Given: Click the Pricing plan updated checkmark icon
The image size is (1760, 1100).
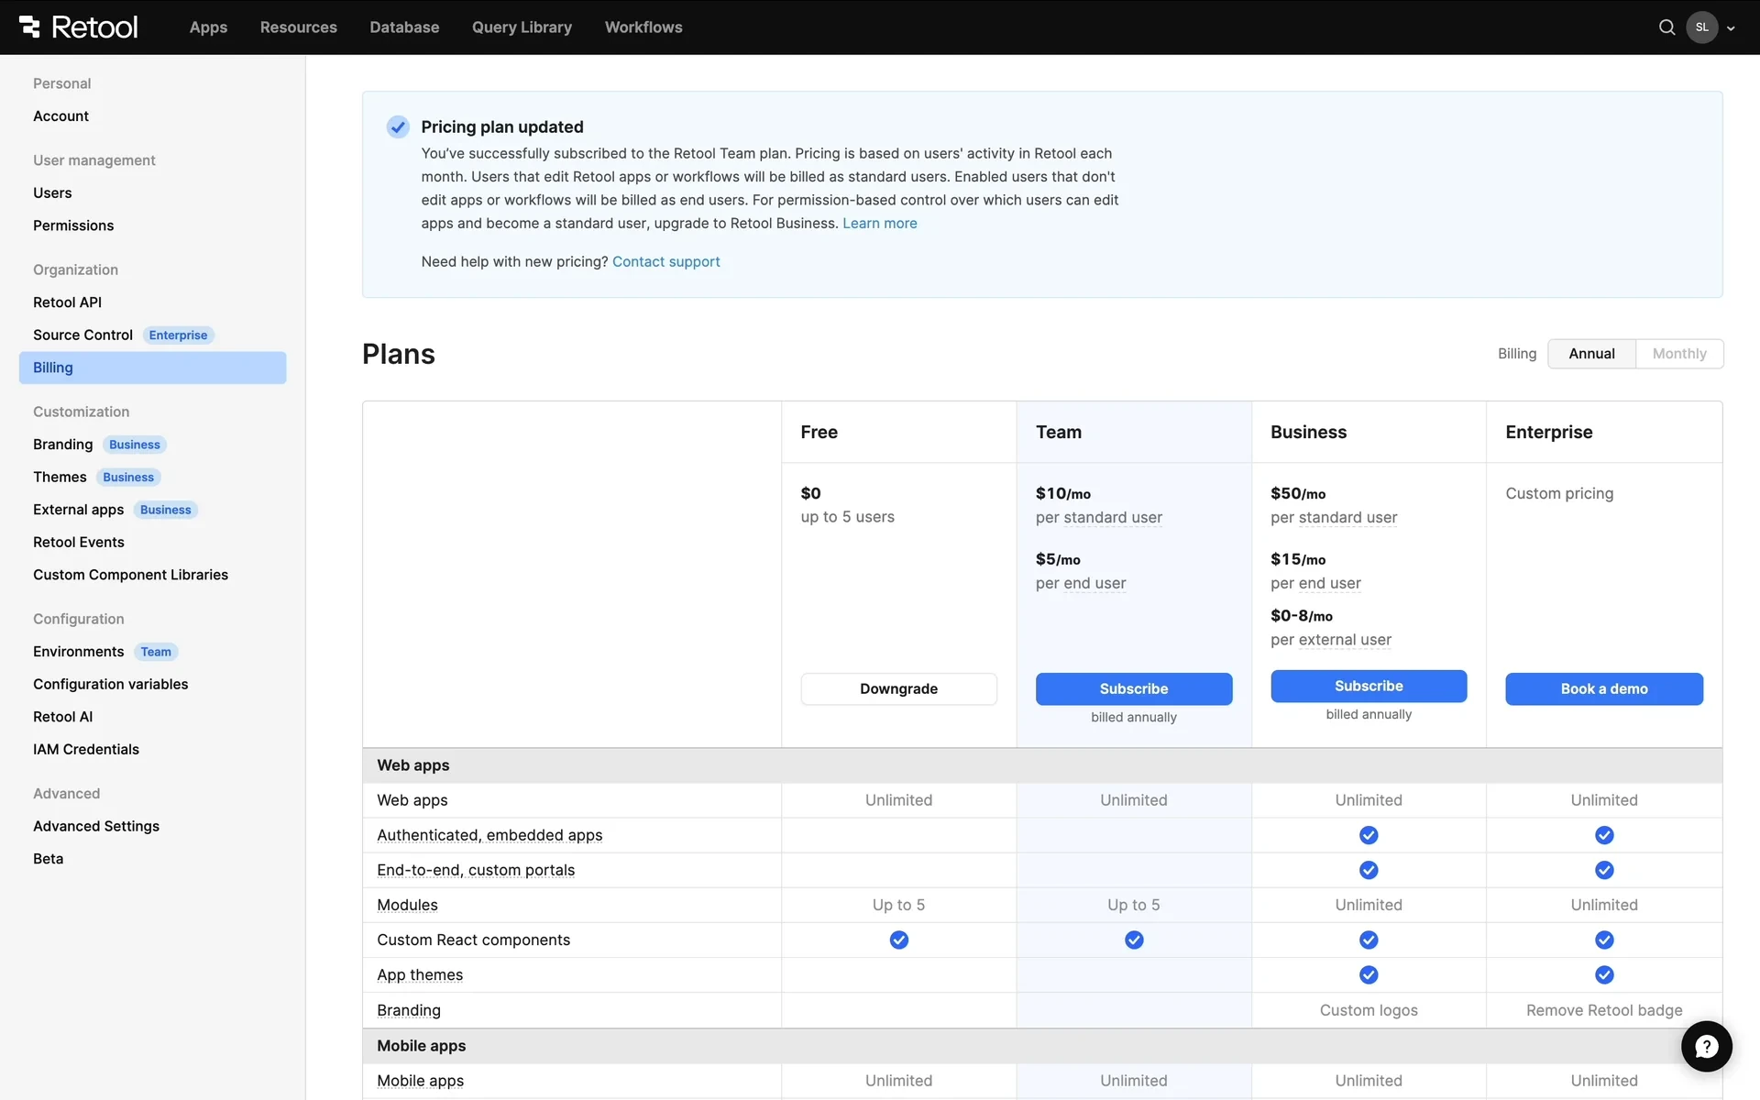Looking at the screenshot, I should (398, 126).
